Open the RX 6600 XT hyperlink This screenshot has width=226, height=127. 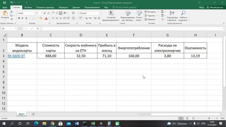16,56
